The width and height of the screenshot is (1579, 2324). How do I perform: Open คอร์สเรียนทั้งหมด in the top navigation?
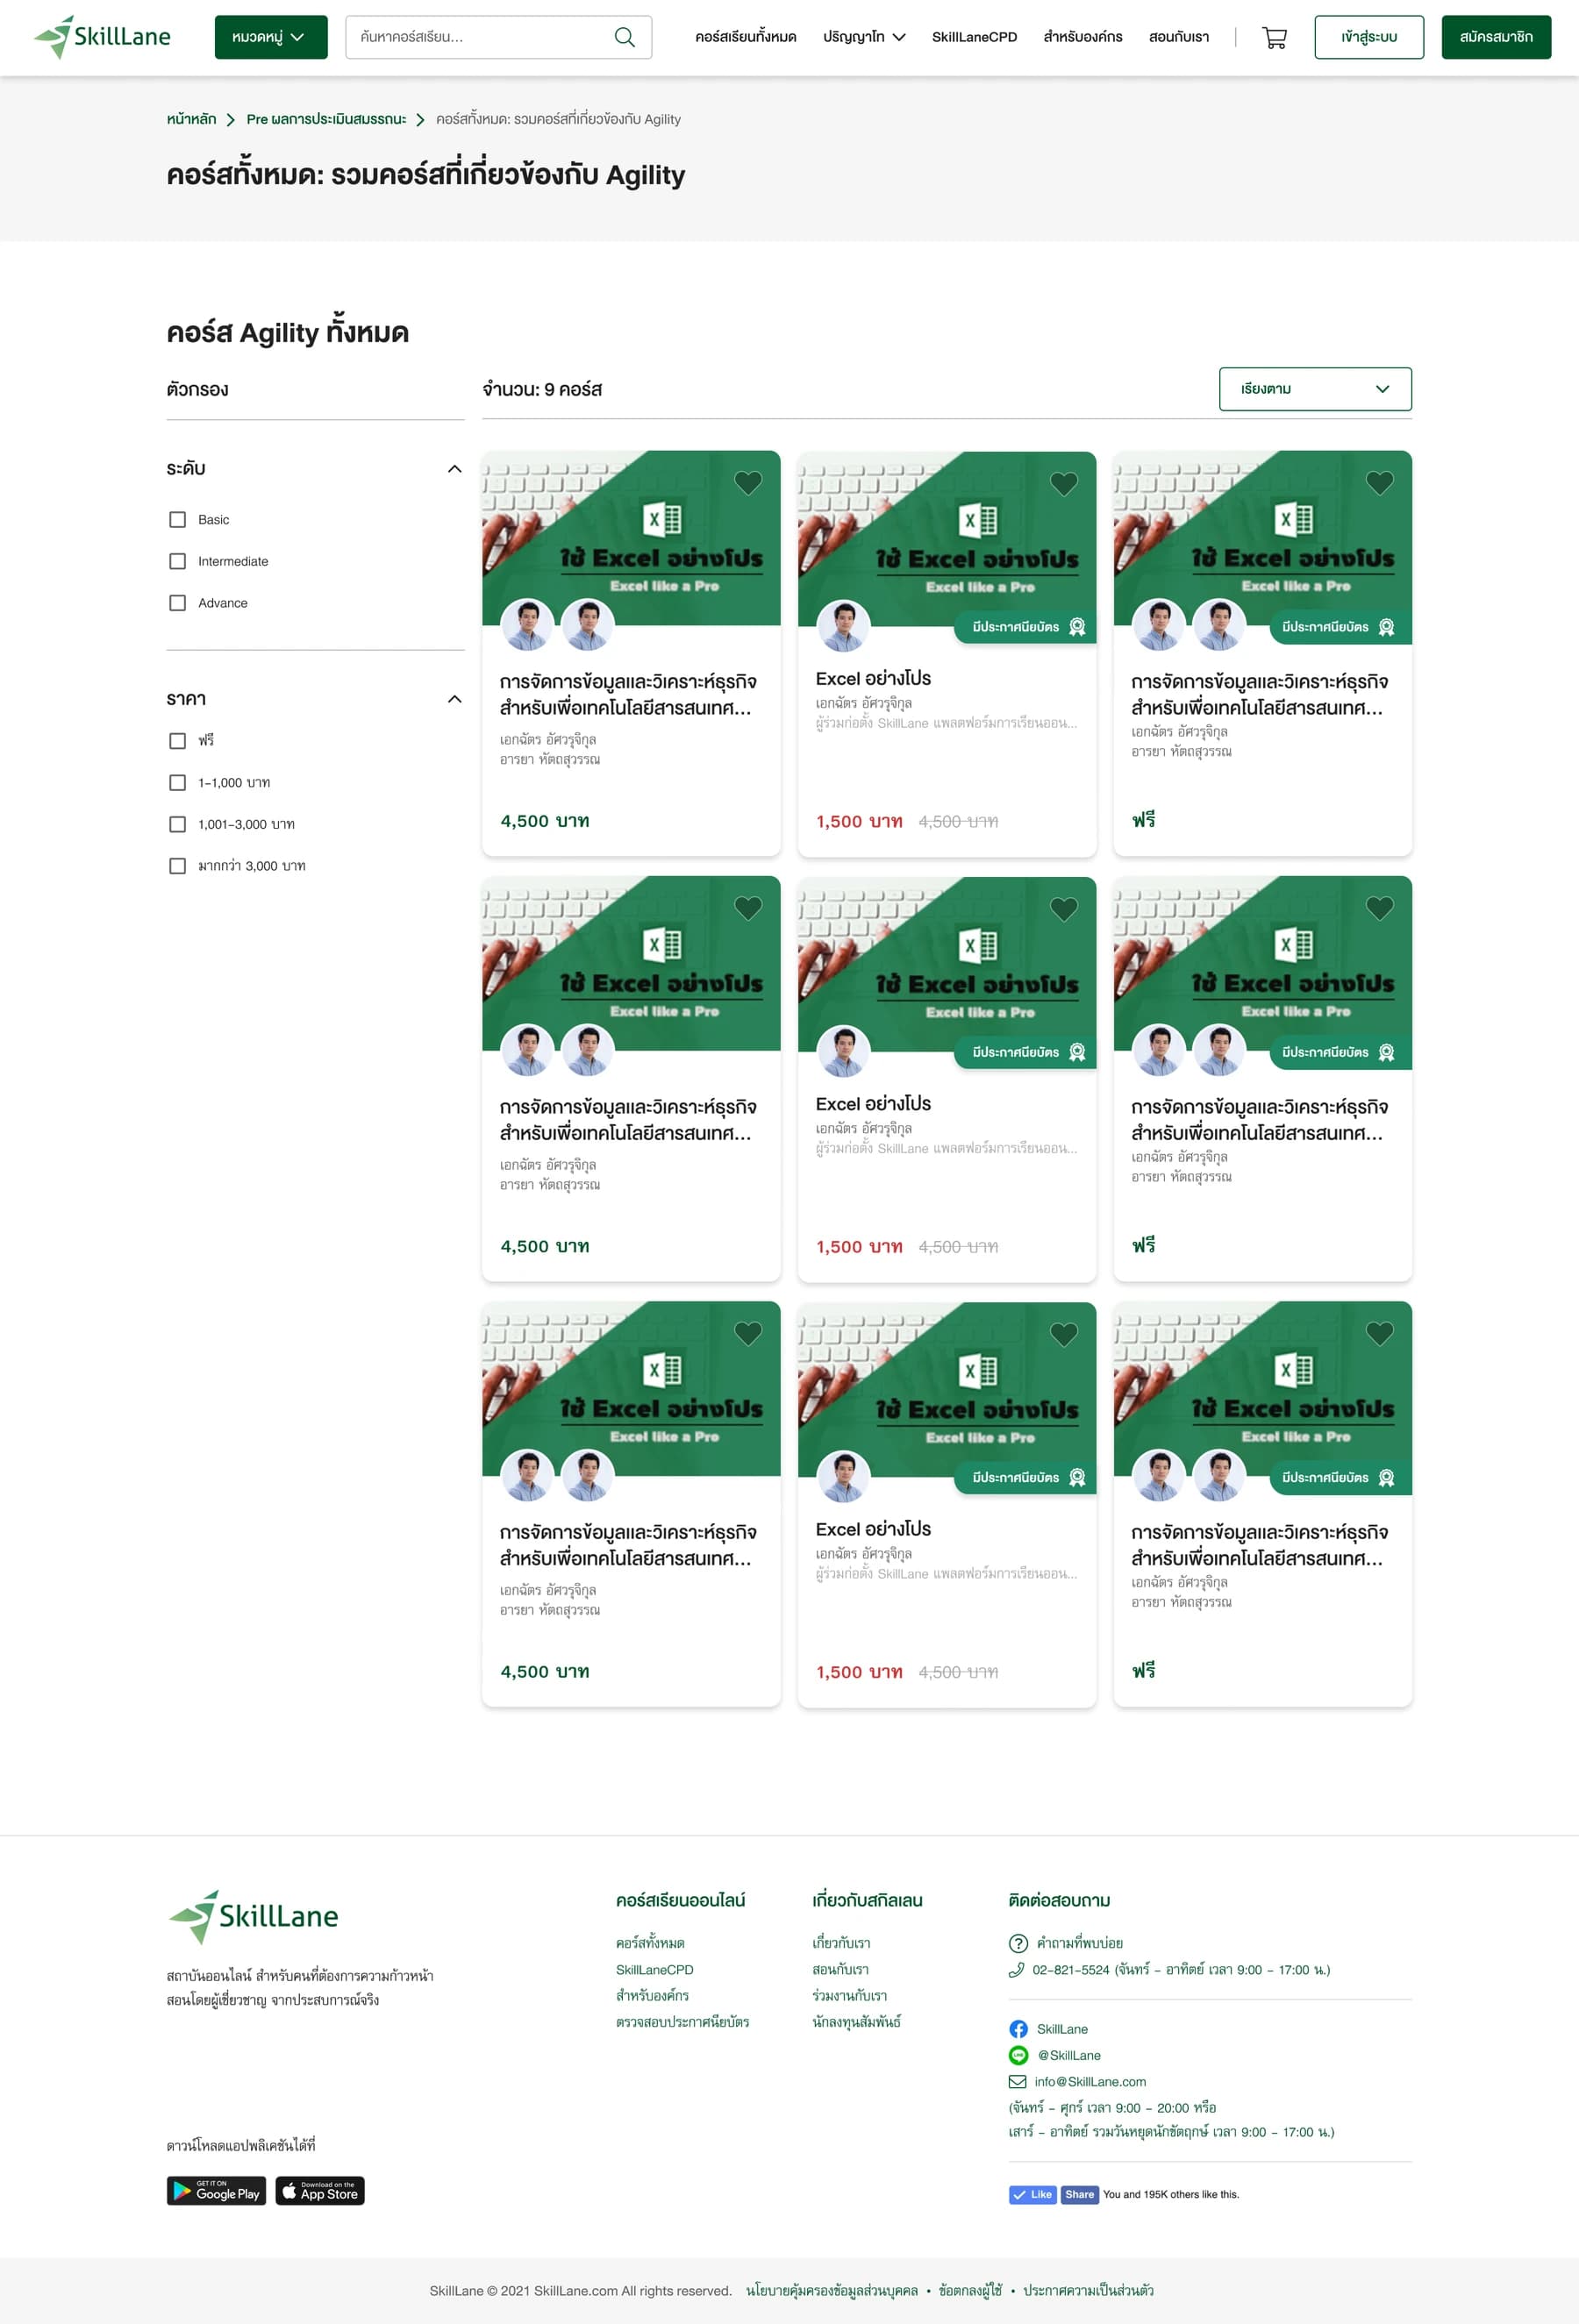coord(745,37)
